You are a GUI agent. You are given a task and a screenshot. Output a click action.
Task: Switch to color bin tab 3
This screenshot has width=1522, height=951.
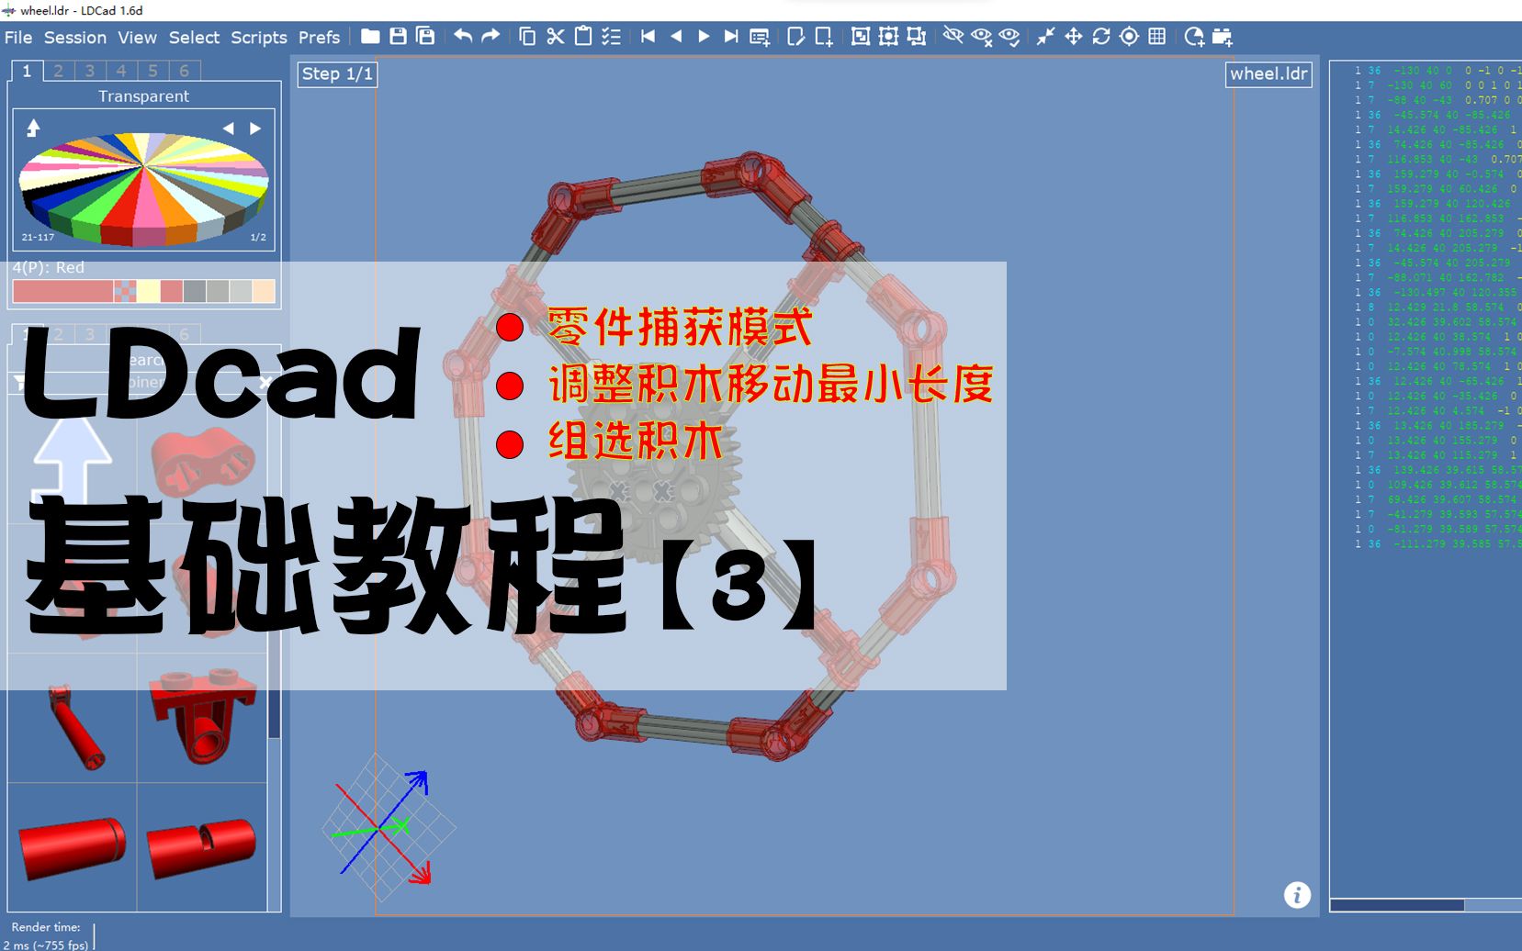click(90, 71)
